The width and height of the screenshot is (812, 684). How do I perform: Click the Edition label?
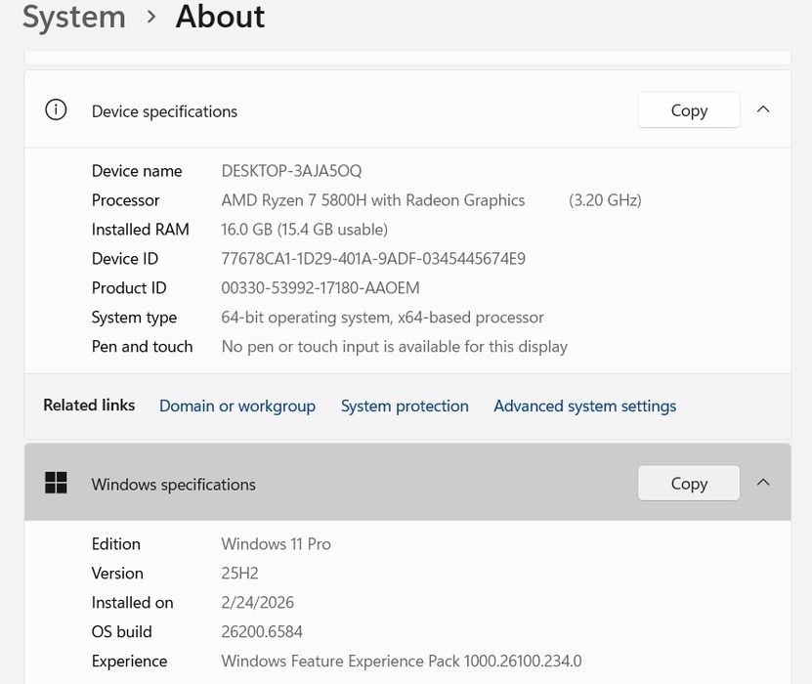point(116,543)
